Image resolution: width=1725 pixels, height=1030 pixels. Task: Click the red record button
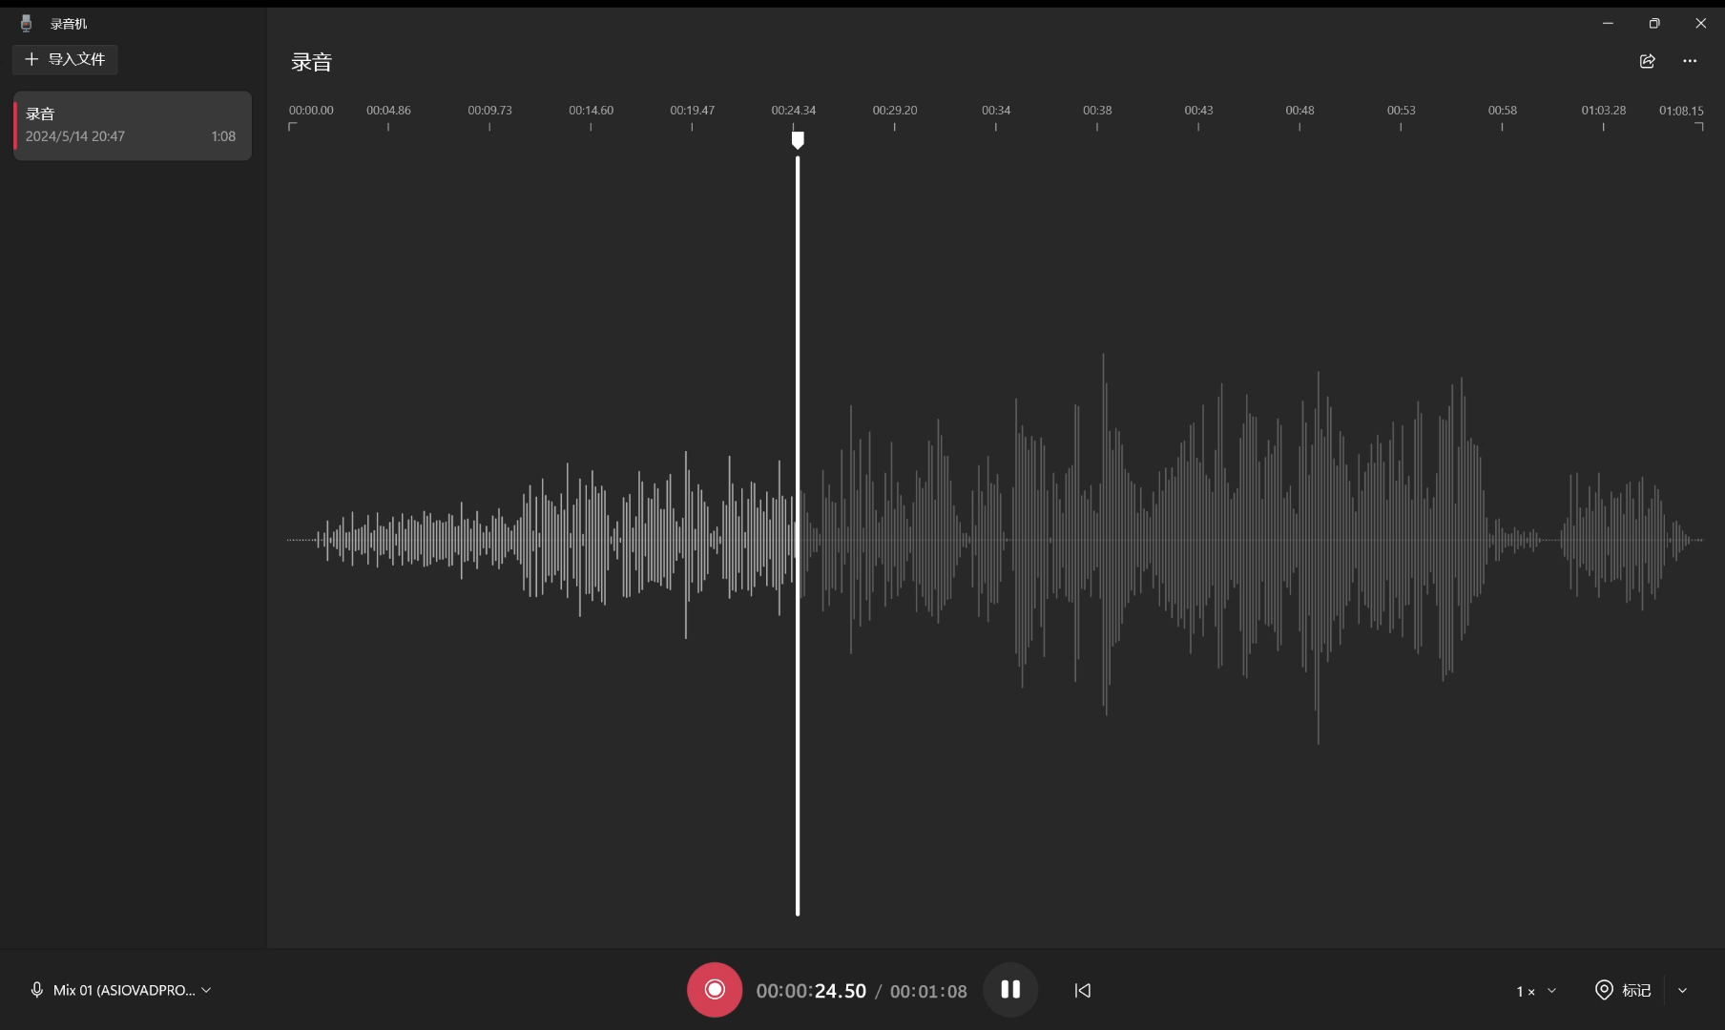point(715,990)
